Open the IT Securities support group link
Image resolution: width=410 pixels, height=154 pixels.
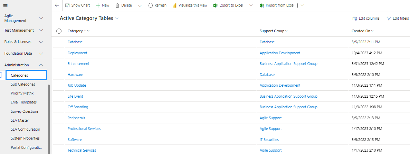269,140
